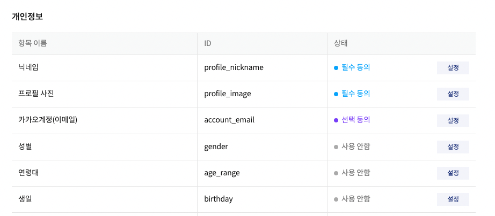The height and width of the screenshot is (216, 495).
Task: Select the profile_nickname ID text
Action: (x=234, y=67)
